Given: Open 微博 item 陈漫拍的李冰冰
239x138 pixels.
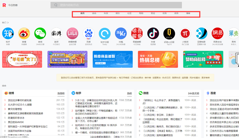Looking at the screenshot, I should tap(16, 118).
